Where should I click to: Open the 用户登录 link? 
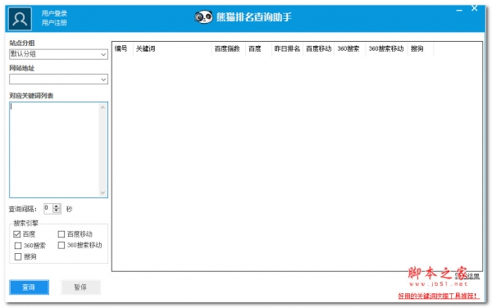[54, 13]
